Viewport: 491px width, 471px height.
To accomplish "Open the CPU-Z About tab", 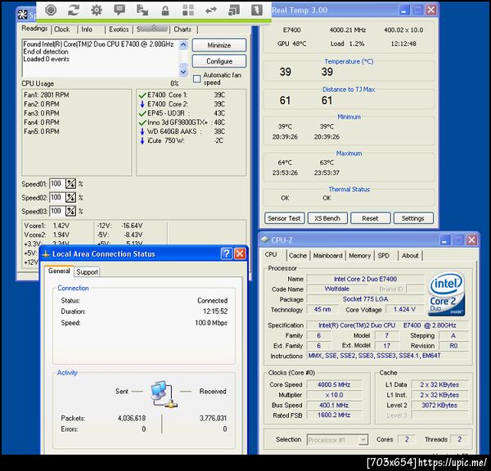I will [410, 256].
